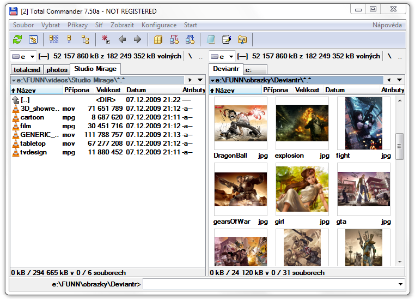
Task: Click the parent folder up-arrow icon
Action: (x=16, y=100)
